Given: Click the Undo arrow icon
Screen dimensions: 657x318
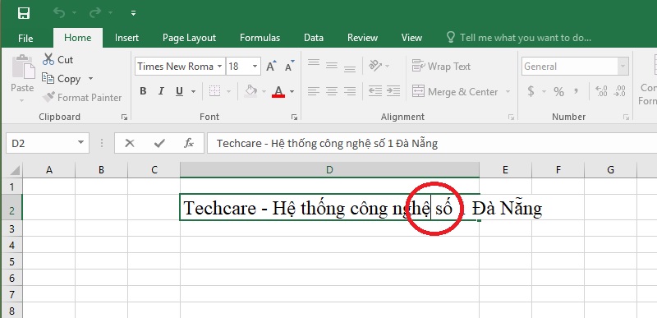Looking at the screenshot, I should [59, 13].
